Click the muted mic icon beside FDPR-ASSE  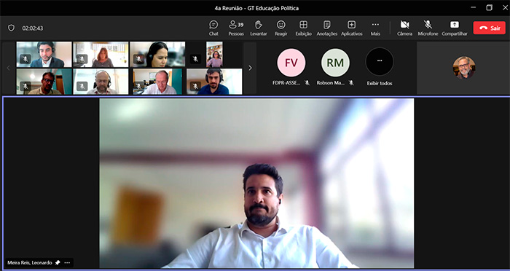click(x=307, y=83)
